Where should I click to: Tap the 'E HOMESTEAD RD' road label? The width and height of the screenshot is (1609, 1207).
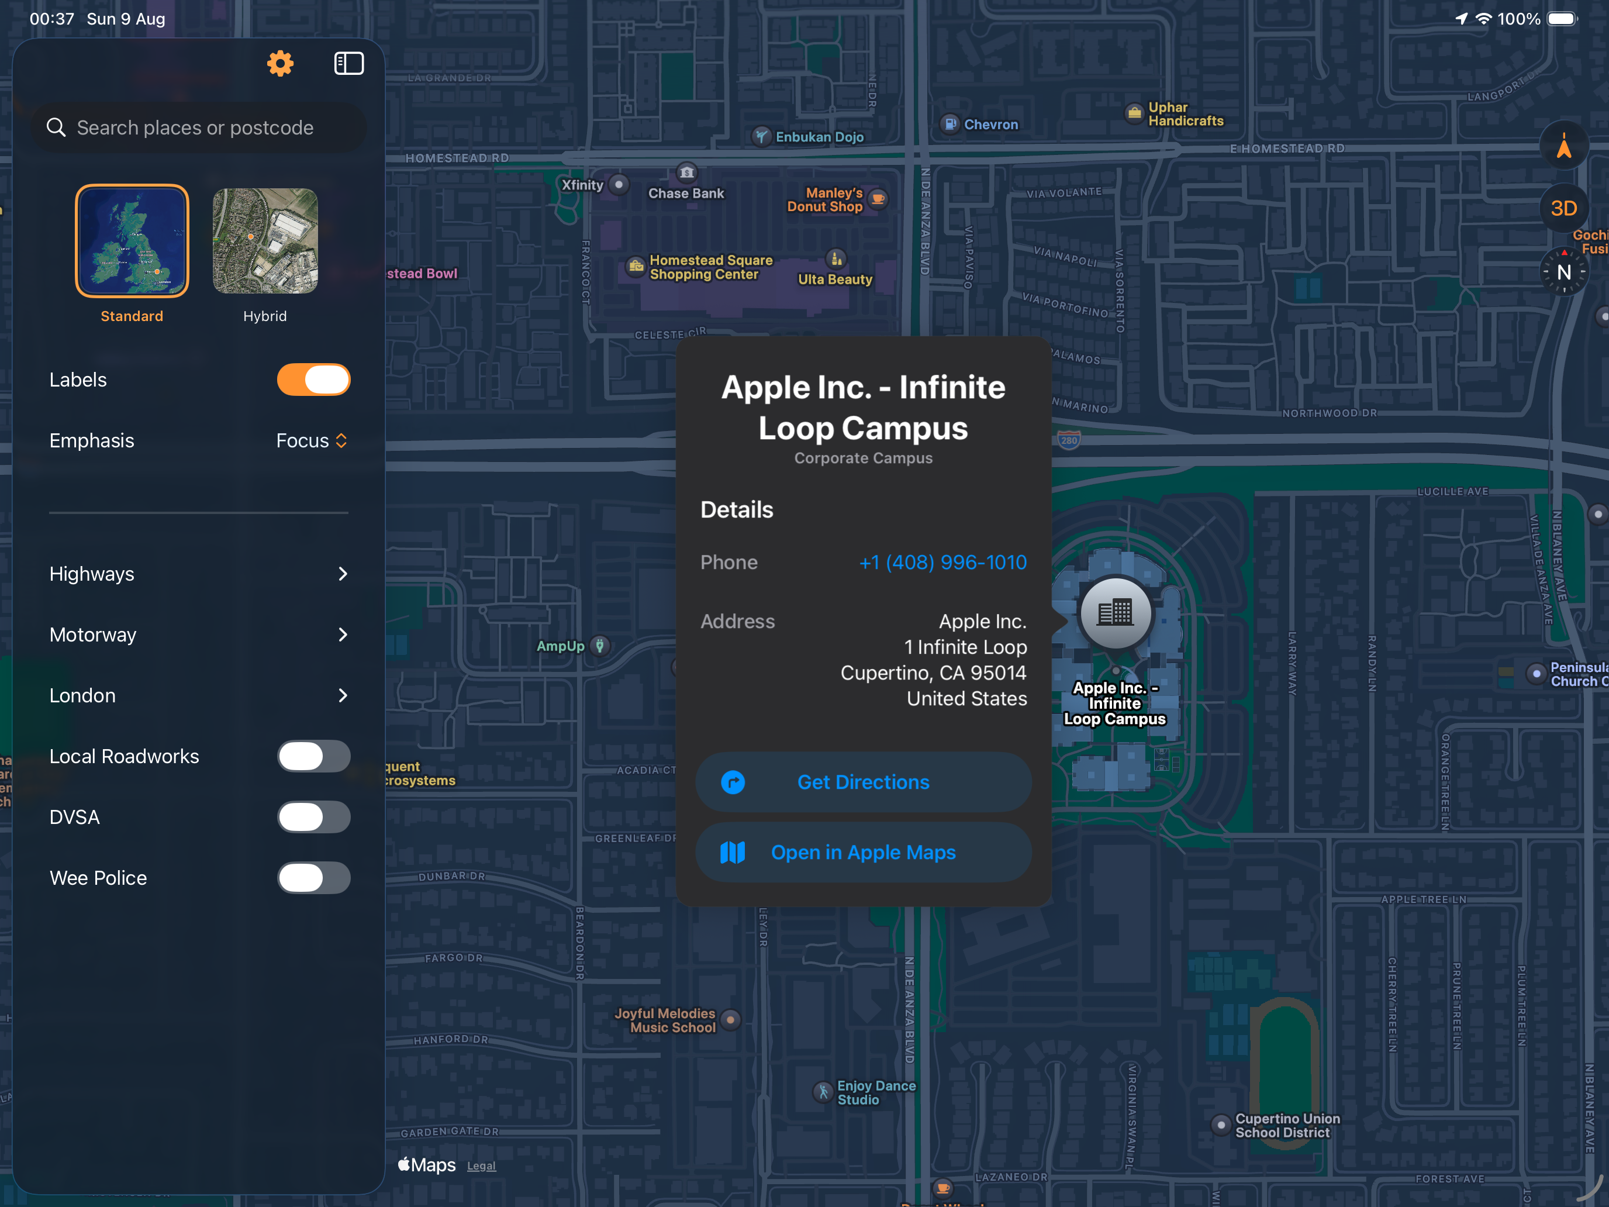click(1287, 149)
